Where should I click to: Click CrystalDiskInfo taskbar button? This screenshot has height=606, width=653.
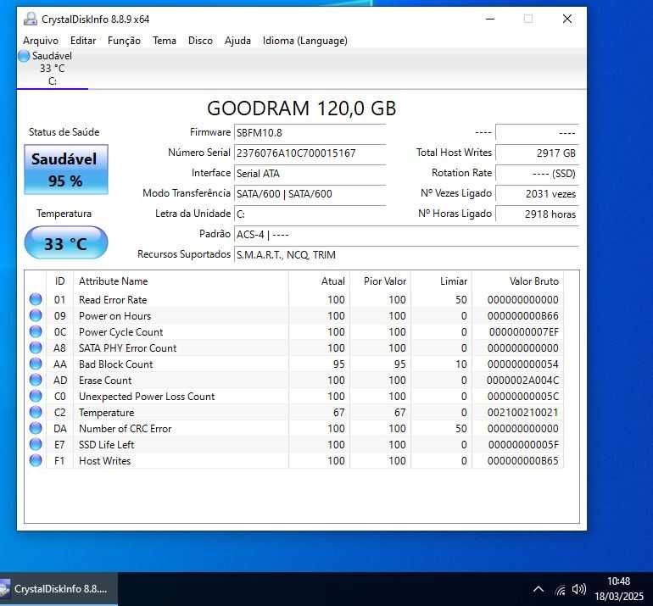coord(59,589)
